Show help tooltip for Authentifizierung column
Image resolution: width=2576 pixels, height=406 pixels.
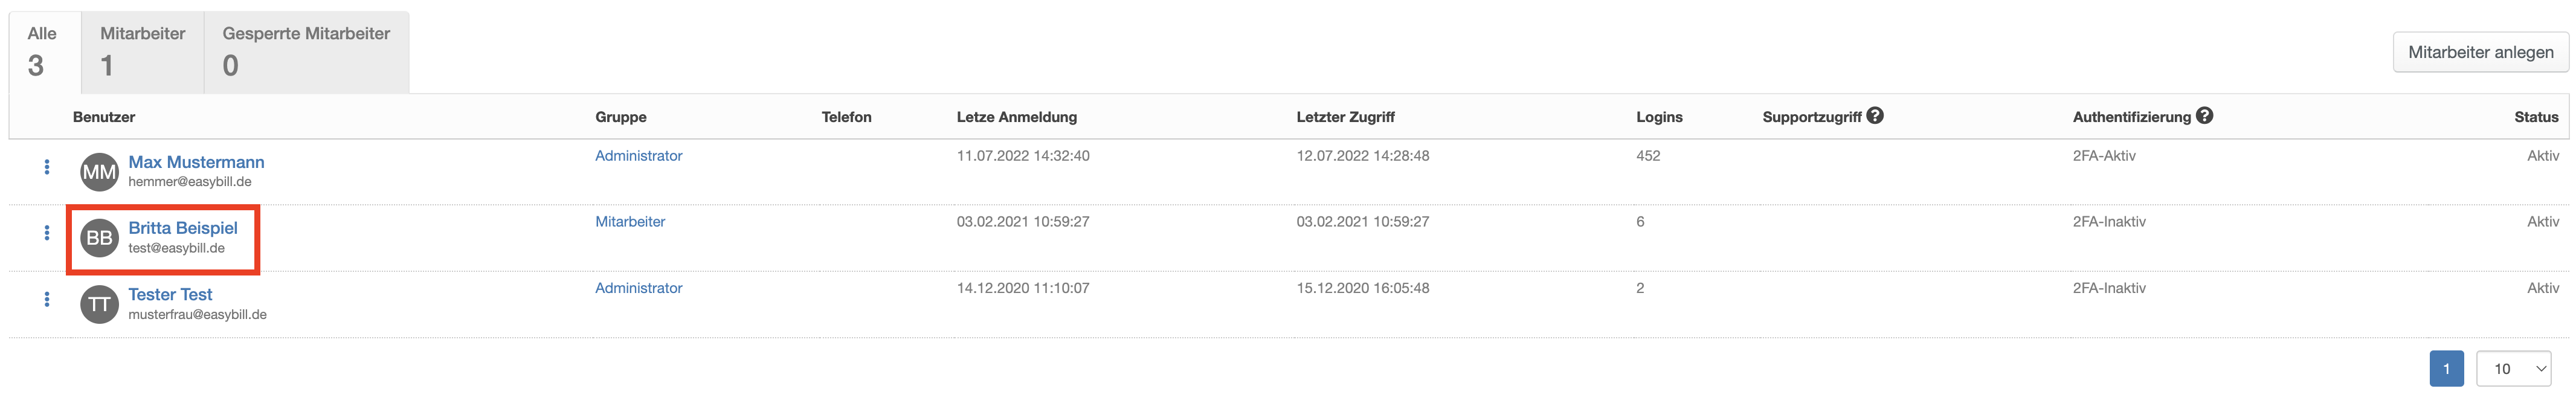click(x=2204, y=116)
